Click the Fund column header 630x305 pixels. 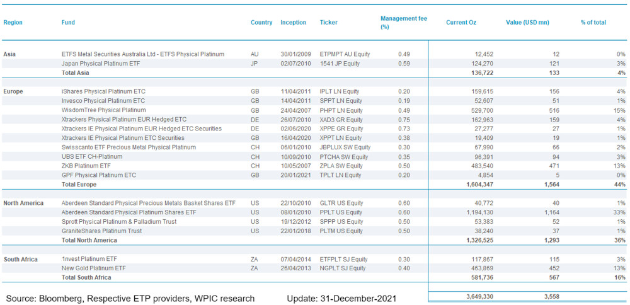click(68, 23)
